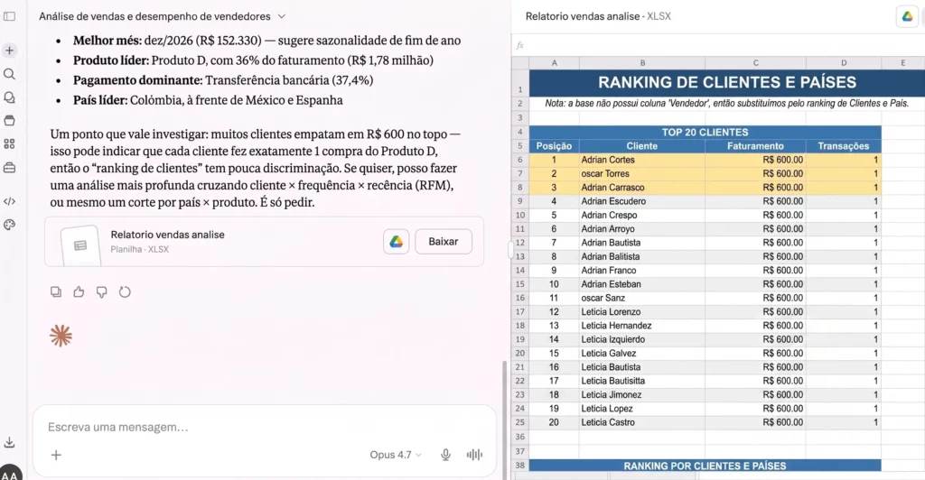925x480 pixels.
Task: Click cell with Leticia Hernandez
Action: point(642,326)
